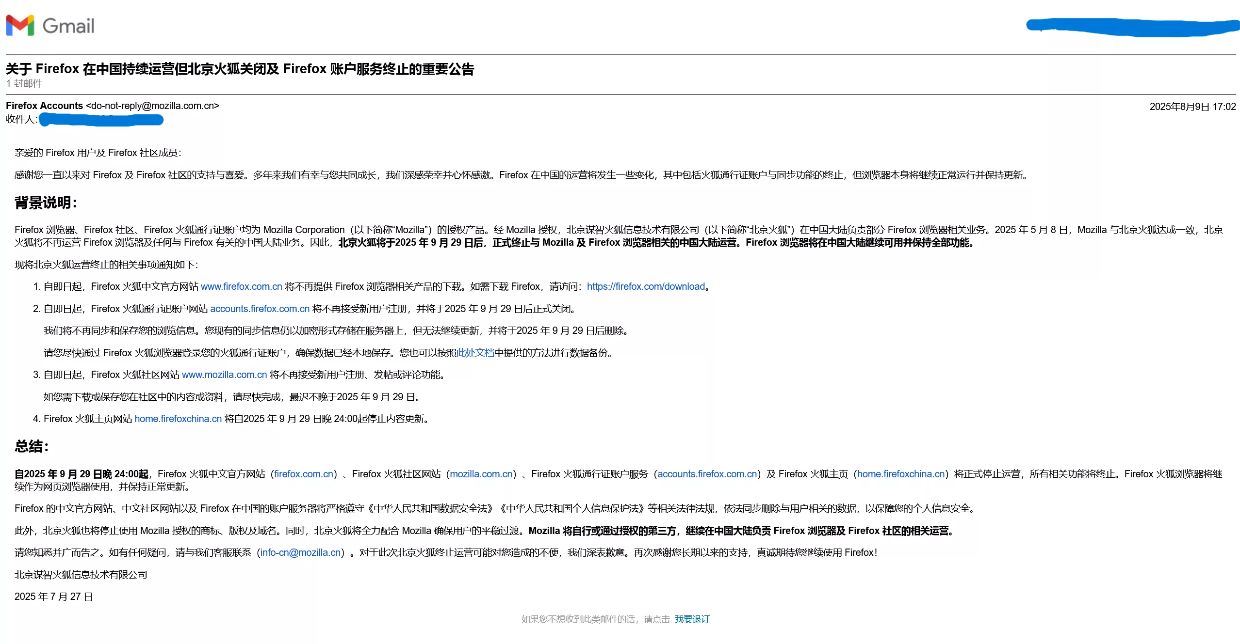
Task: Open accounts.firefox.com.cn link in item 2
Action: pos(260,309)
